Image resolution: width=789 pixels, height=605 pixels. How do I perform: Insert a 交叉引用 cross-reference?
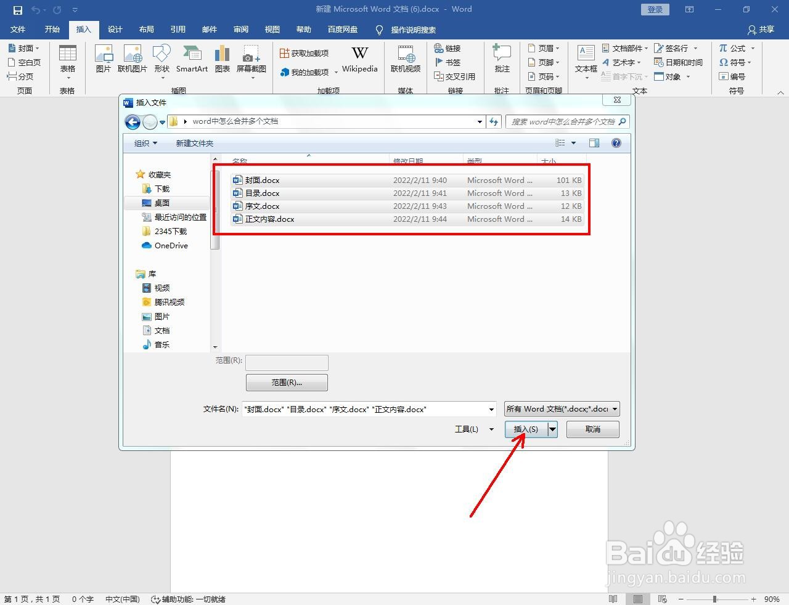click(455, 76)
